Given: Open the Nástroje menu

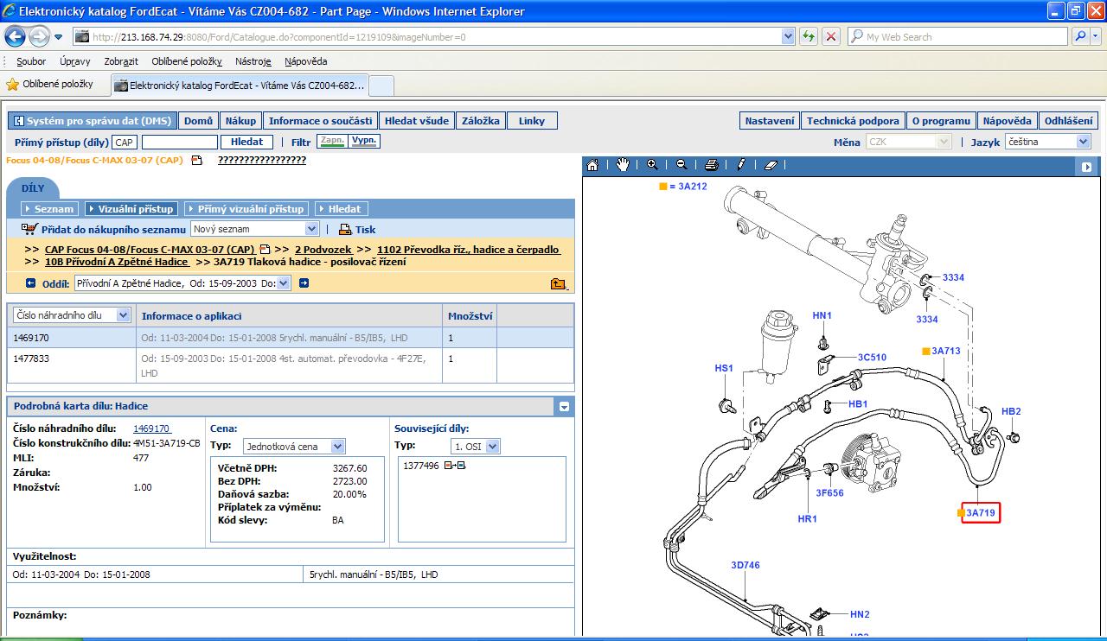Looking at the screenshot, I should [x=253, y=61].
